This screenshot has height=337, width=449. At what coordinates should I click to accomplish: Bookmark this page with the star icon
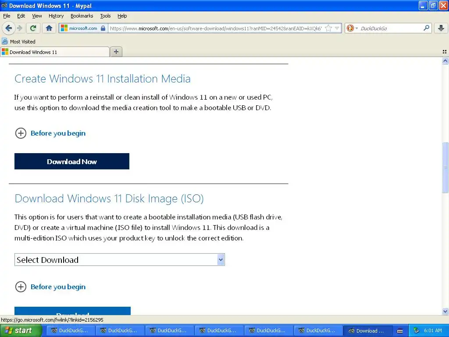coord(328,28)
